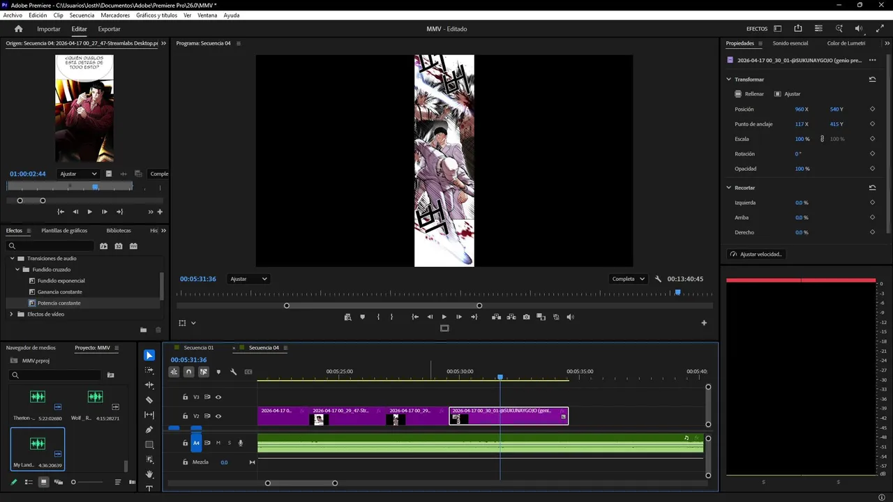
Task: Select the Track Select Forward tool
Action: (149, 370)
